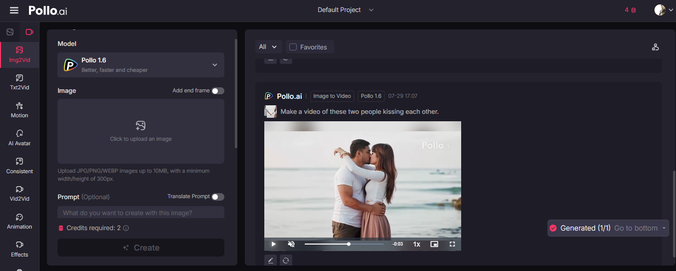Enable picture-in-picture mode
The width and height of the screenshot is (676, 271).
tap(434, 244)
